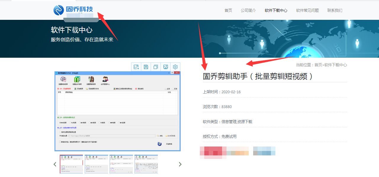Click the picture-on-monitor icon above image

pos(166,67)
